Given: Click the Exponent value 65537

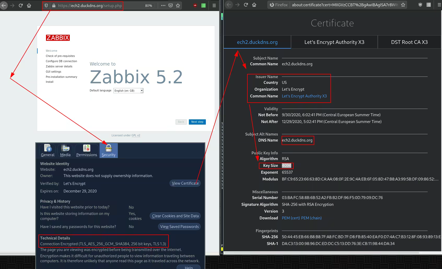Looking at the screenshot, I should coord(287,172).
